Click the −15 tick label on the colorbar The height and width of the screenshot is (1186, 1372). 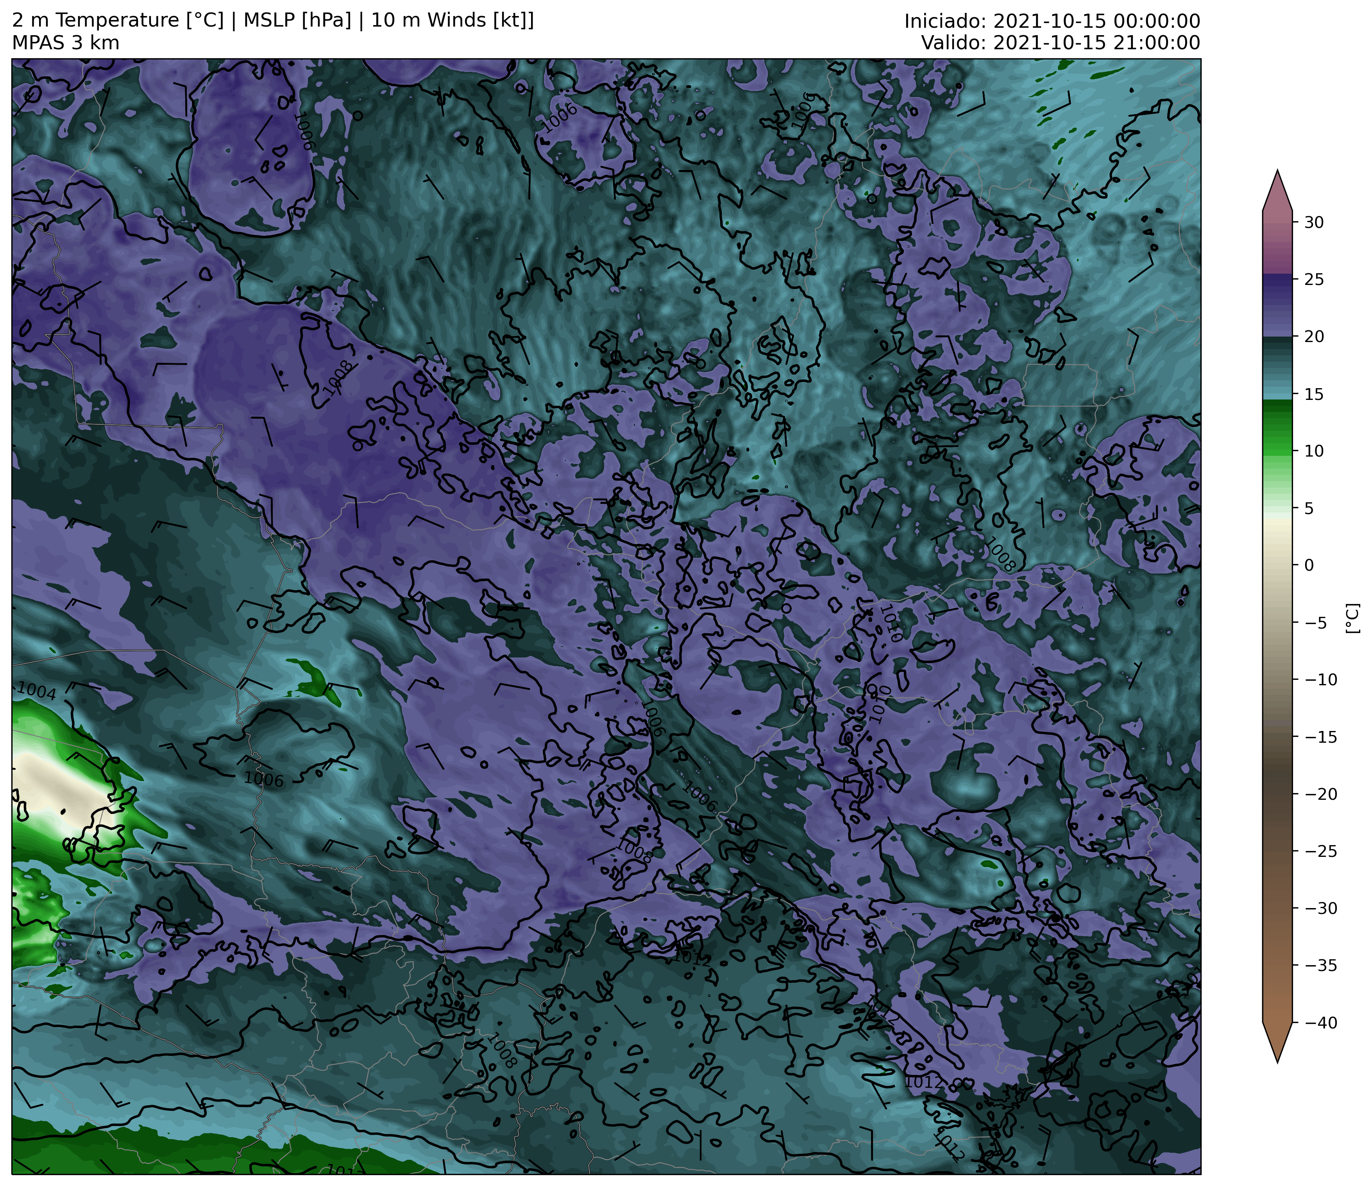click(1320, 737)
